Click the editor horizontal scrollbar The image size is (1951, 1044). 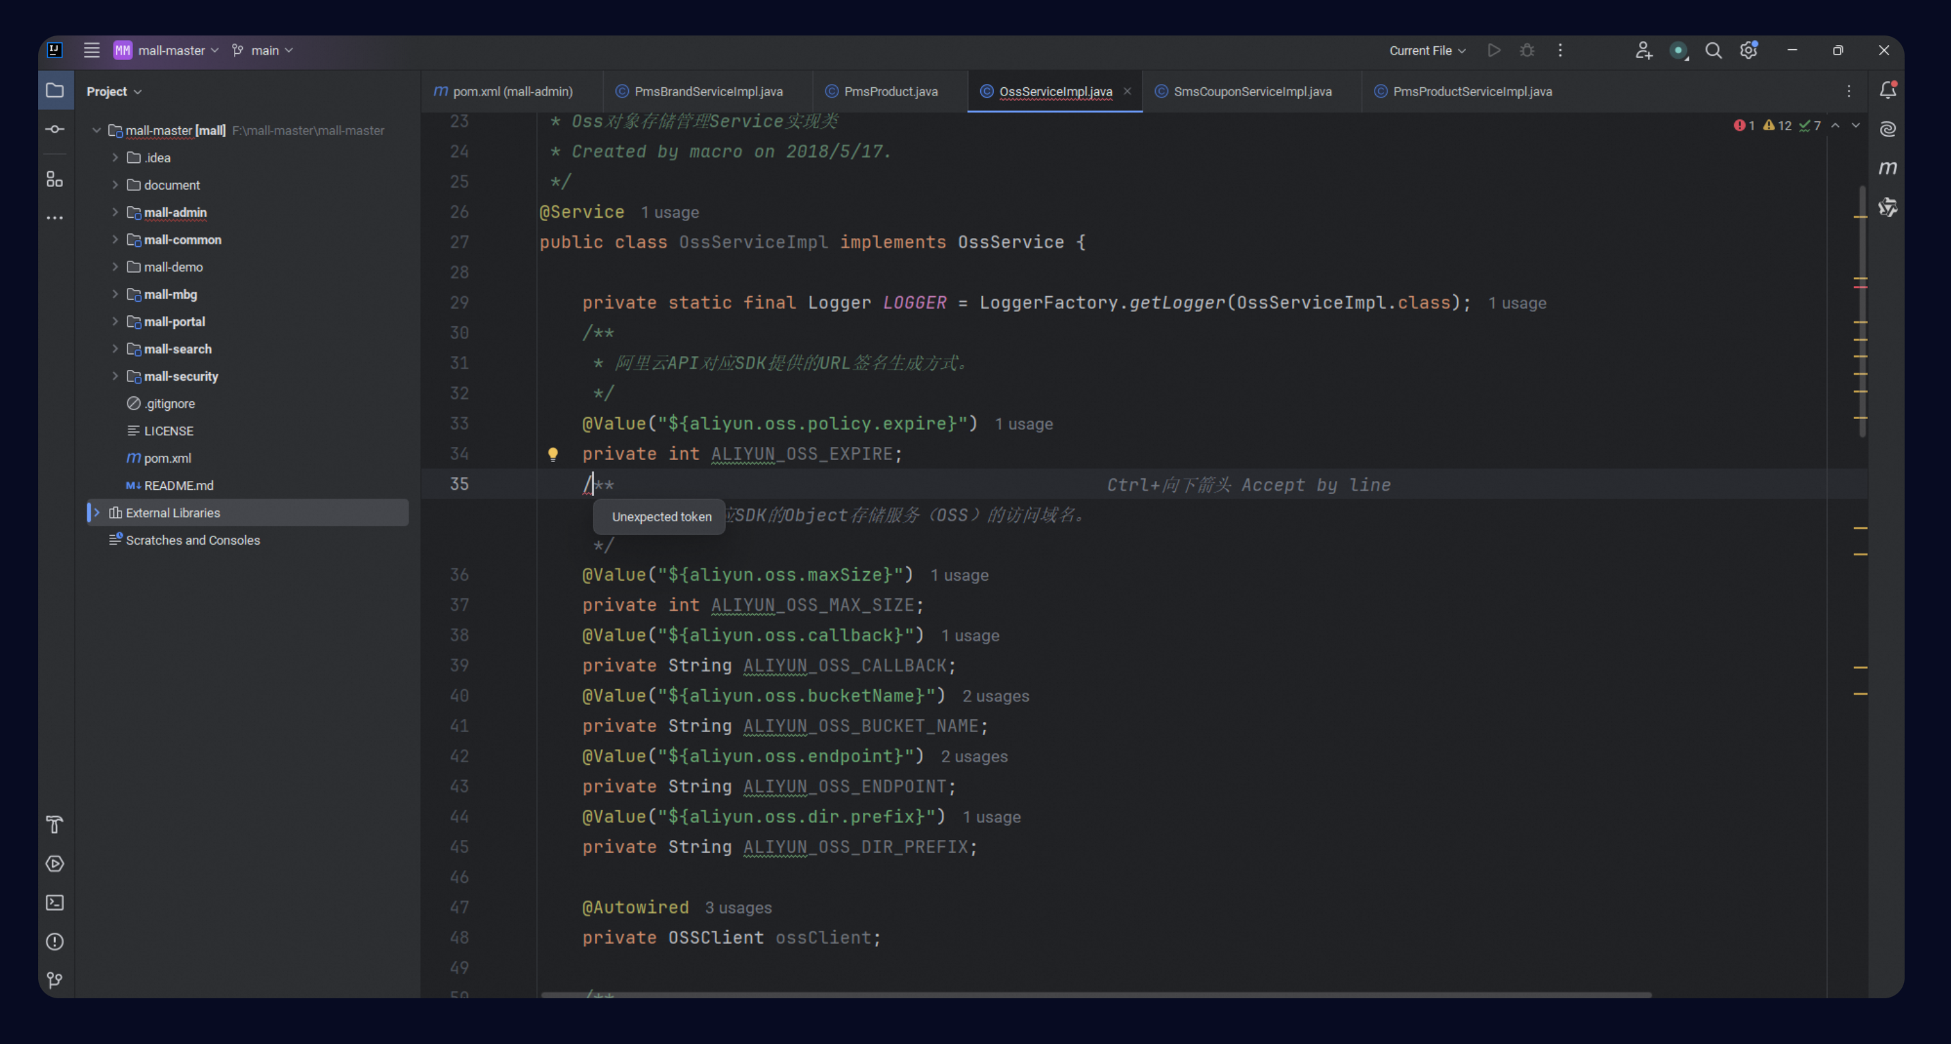(x=1095, y=995)
